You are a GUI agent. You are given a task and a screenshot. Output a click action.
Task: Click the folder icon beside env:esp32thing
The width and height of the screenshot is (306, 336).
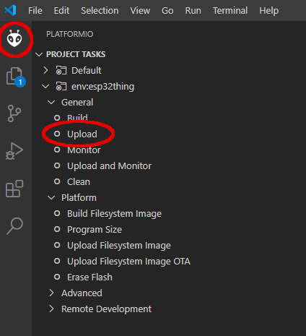61,87
